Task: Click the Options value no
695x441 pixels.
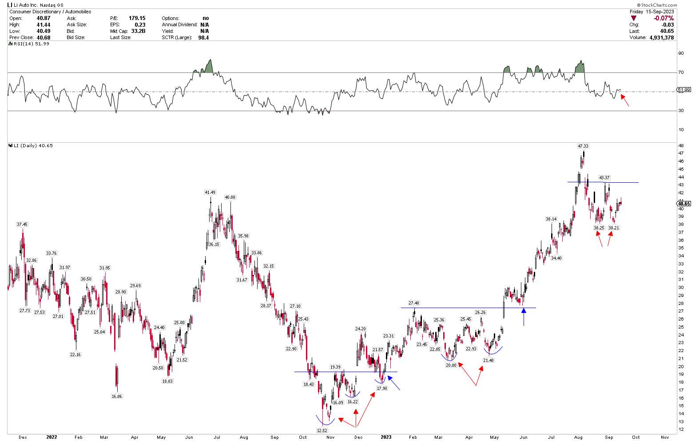Action: click(206, 18)
